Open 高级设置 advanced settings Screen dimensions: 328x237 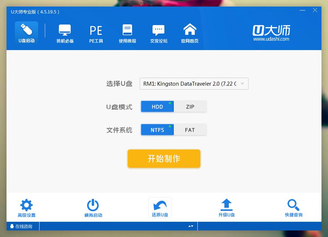coord(26,207)
